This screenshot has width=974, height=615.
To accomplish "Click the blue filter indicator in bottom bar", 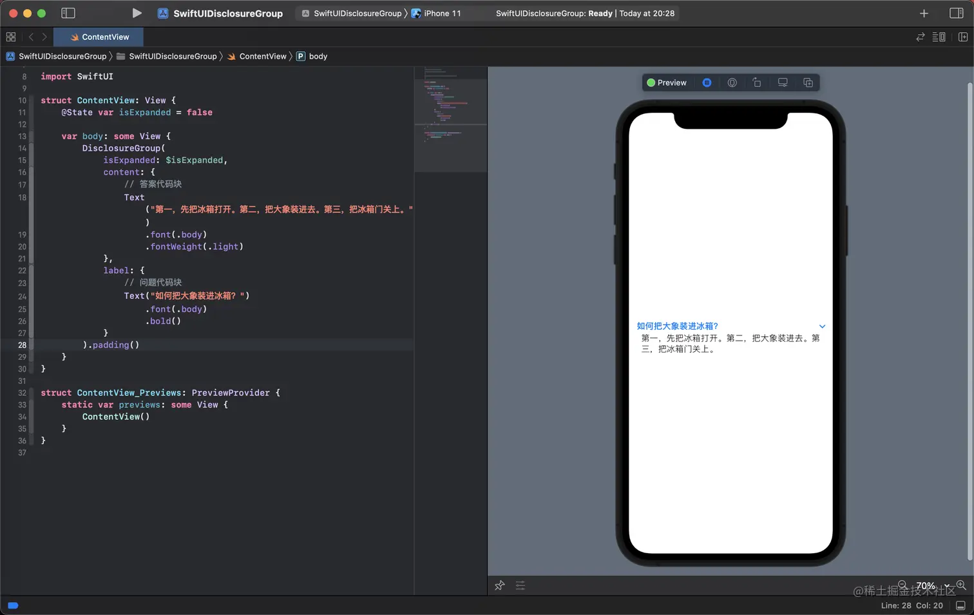I will point(13,605).
